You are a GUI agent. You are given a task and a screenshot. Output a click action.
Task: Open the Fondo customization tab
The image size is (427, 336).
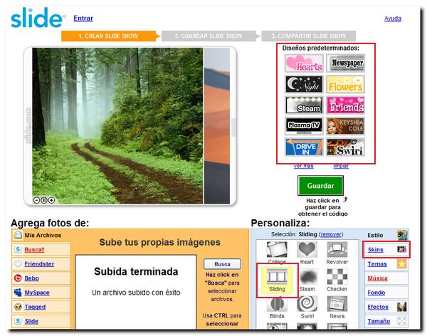point(386,293)
